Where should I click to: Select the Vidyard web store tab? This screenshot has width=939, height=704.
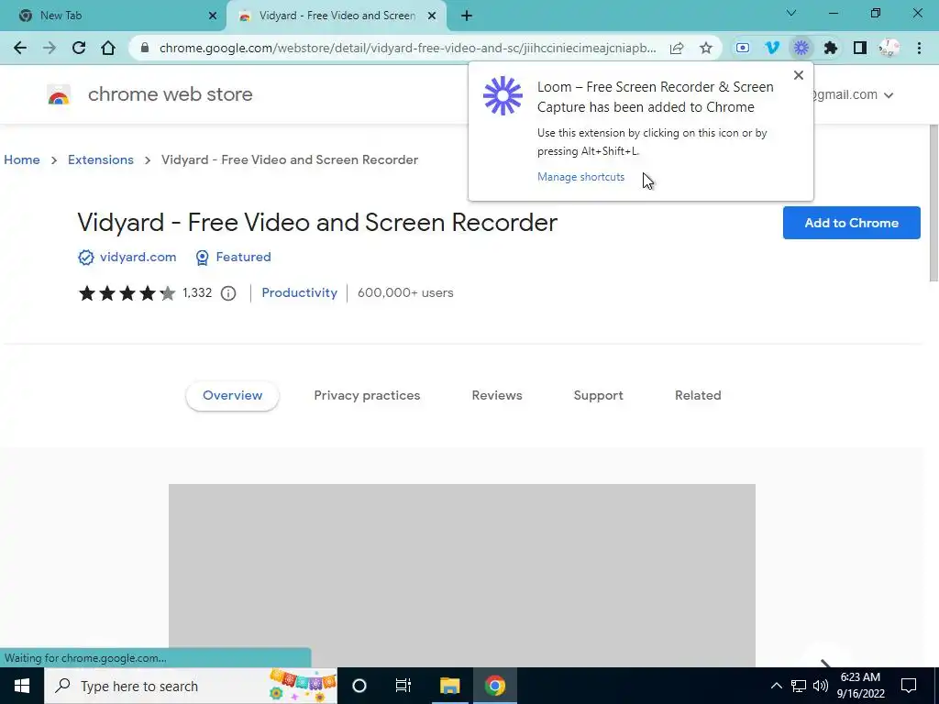pos(336,16)
